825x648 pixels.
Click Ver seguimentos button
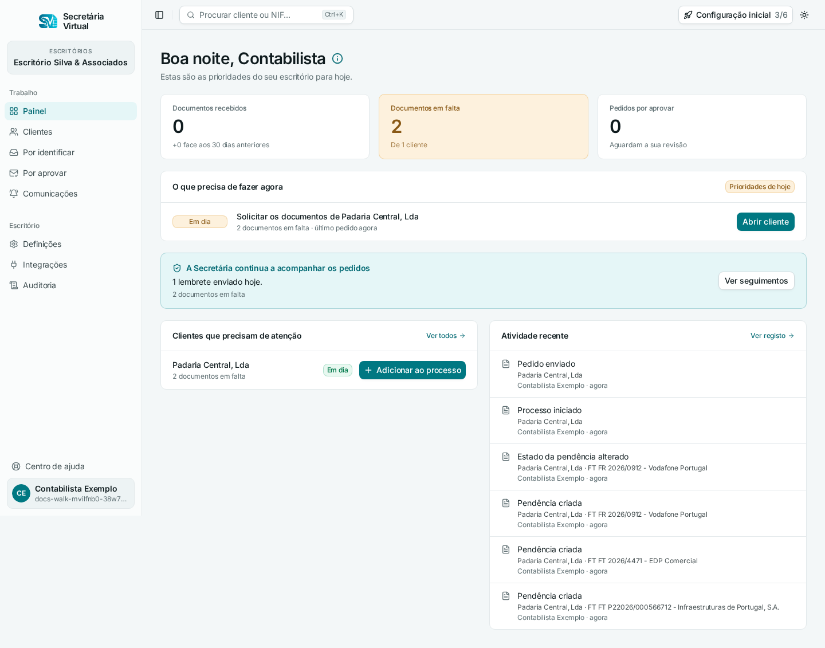pos(756,281)
